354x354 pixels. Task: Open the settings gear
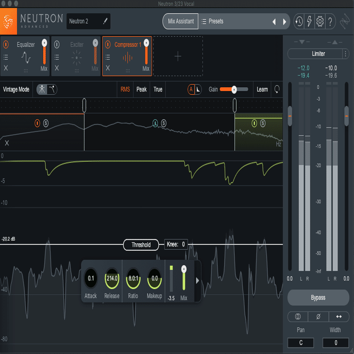(x=320, y=21)
